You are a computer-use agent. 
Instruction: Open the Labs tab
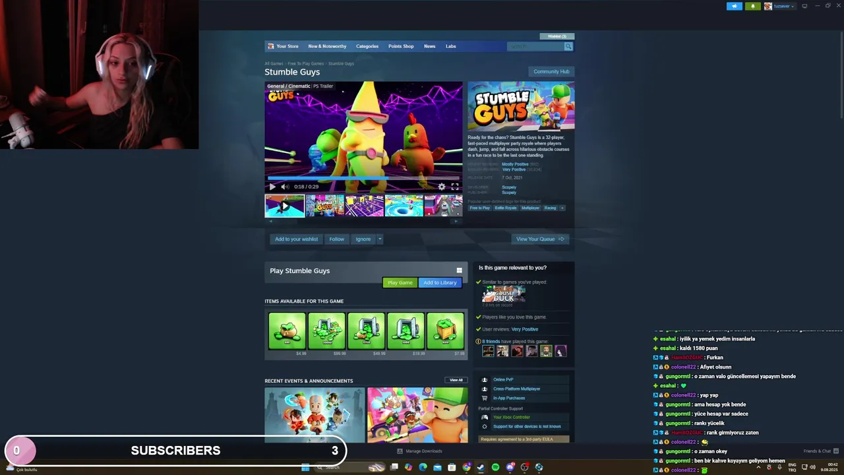click(x=450, y=46)
